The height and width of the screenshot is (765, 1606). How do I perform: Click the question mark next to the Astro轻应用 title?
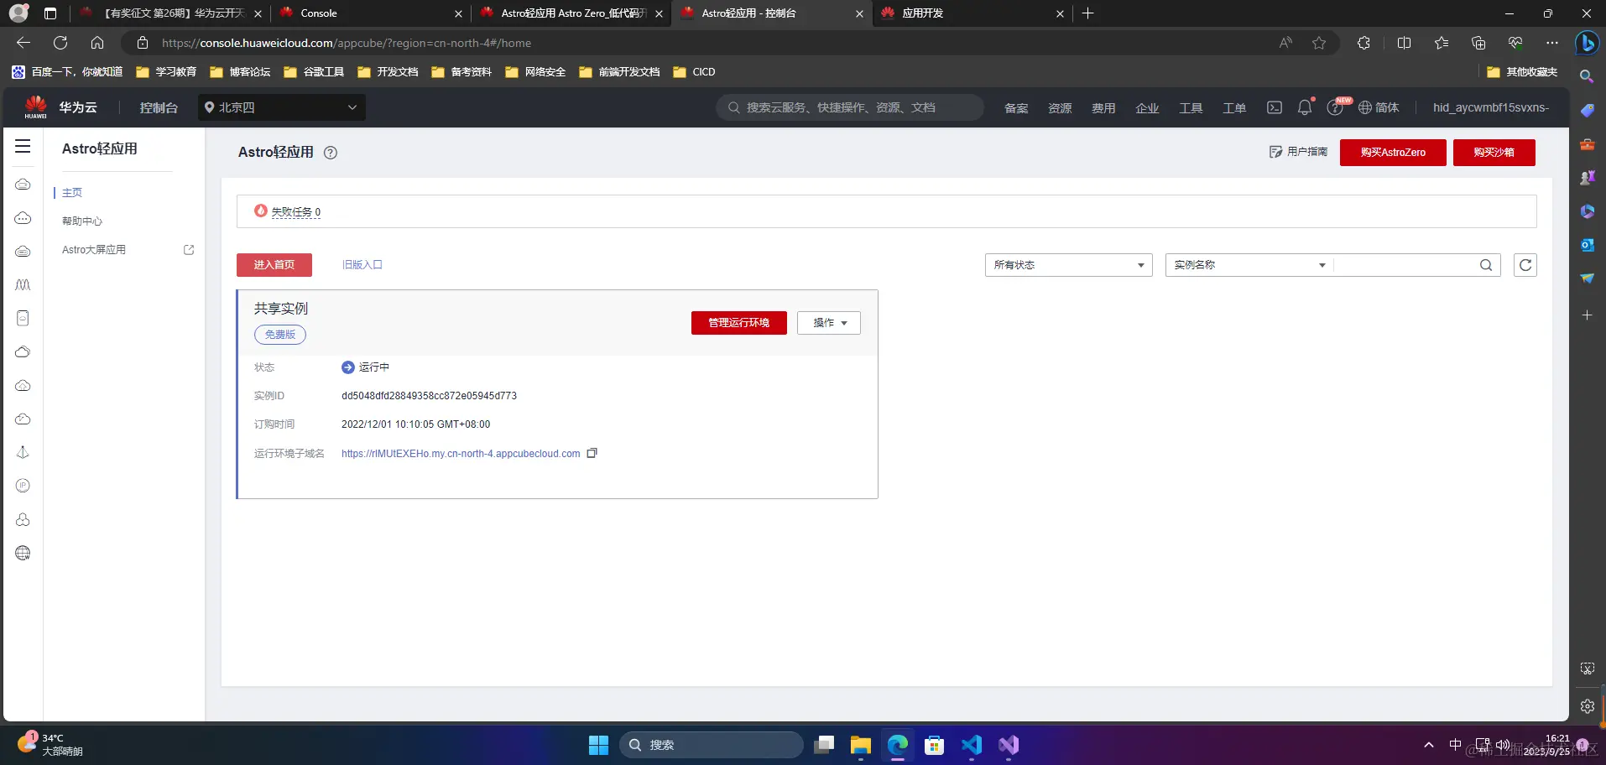point(331,153)
